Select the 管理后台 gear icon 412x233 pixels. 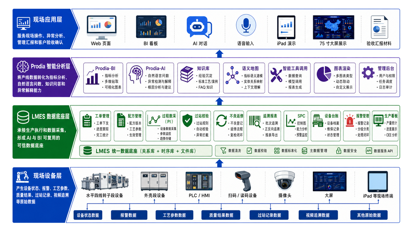(x=368, y=73)
